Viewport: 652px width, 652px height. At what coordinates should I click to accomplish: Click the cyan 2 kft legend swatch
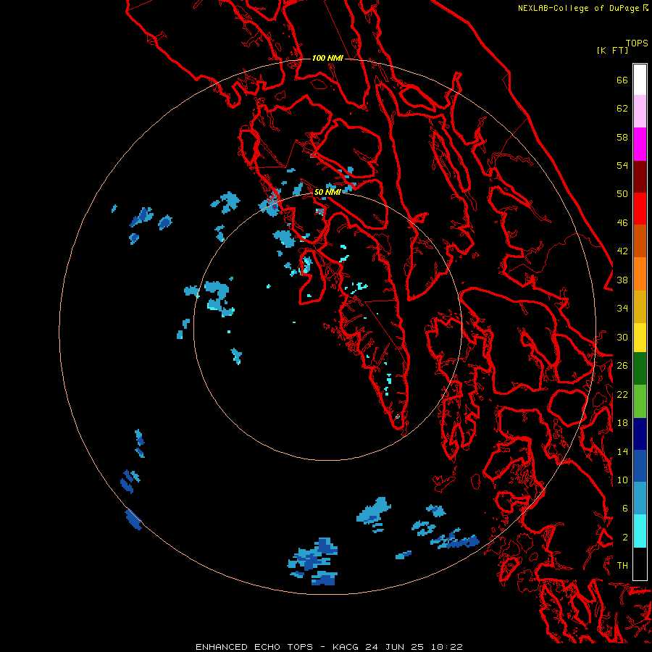point(640,531)
